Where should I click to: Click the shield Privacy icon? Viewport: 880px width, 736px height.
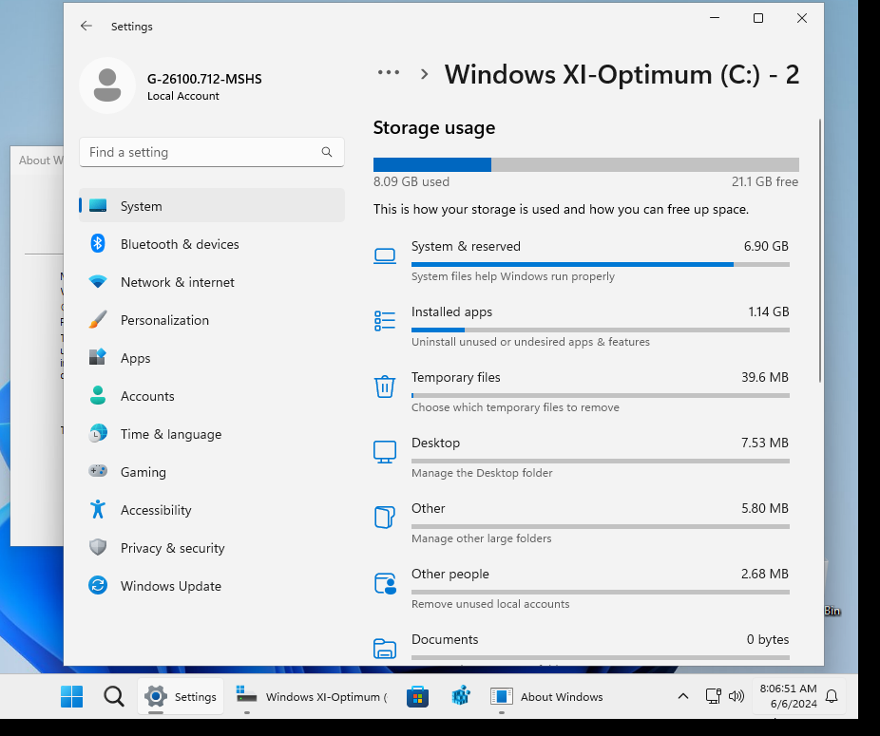pos(98,547)
